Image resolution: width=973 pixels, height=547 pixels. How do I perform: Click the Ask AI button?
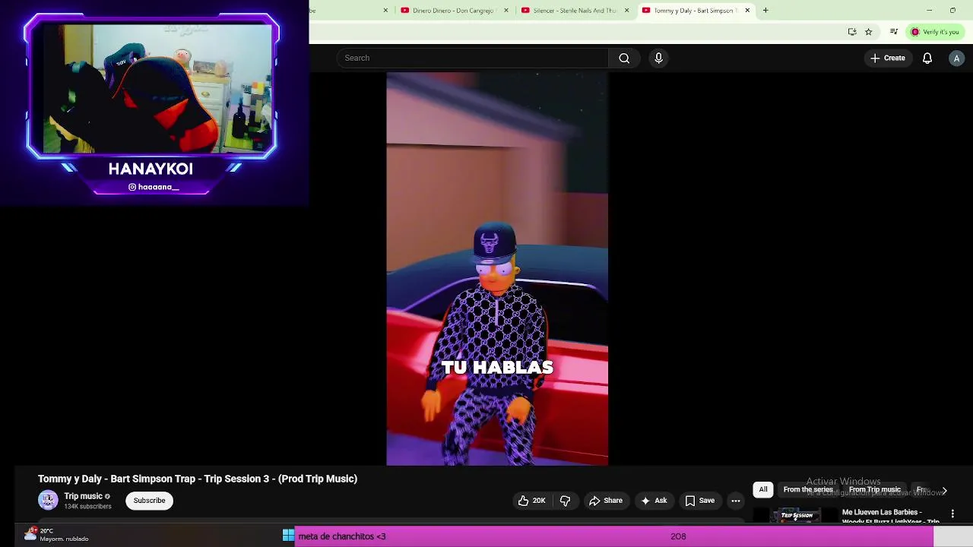click(x=653, y=501)
